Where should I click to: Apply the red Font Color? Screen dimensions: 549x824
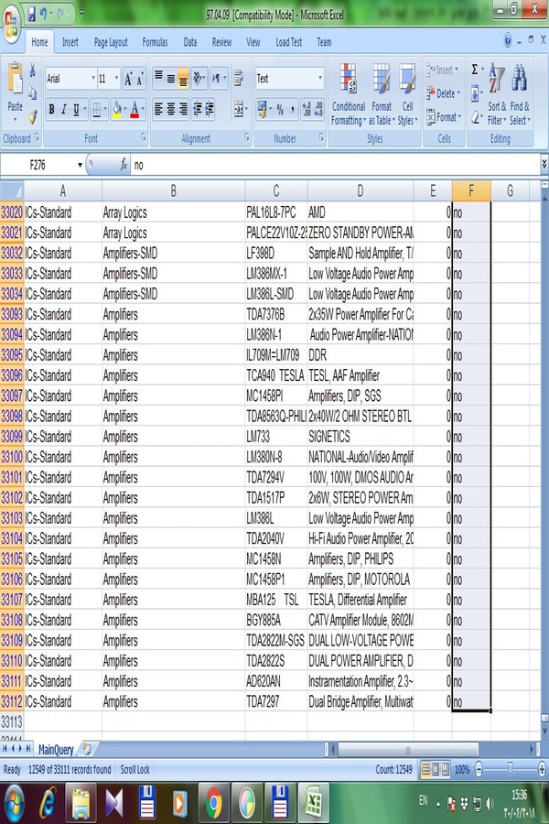[x=135, y=109]
